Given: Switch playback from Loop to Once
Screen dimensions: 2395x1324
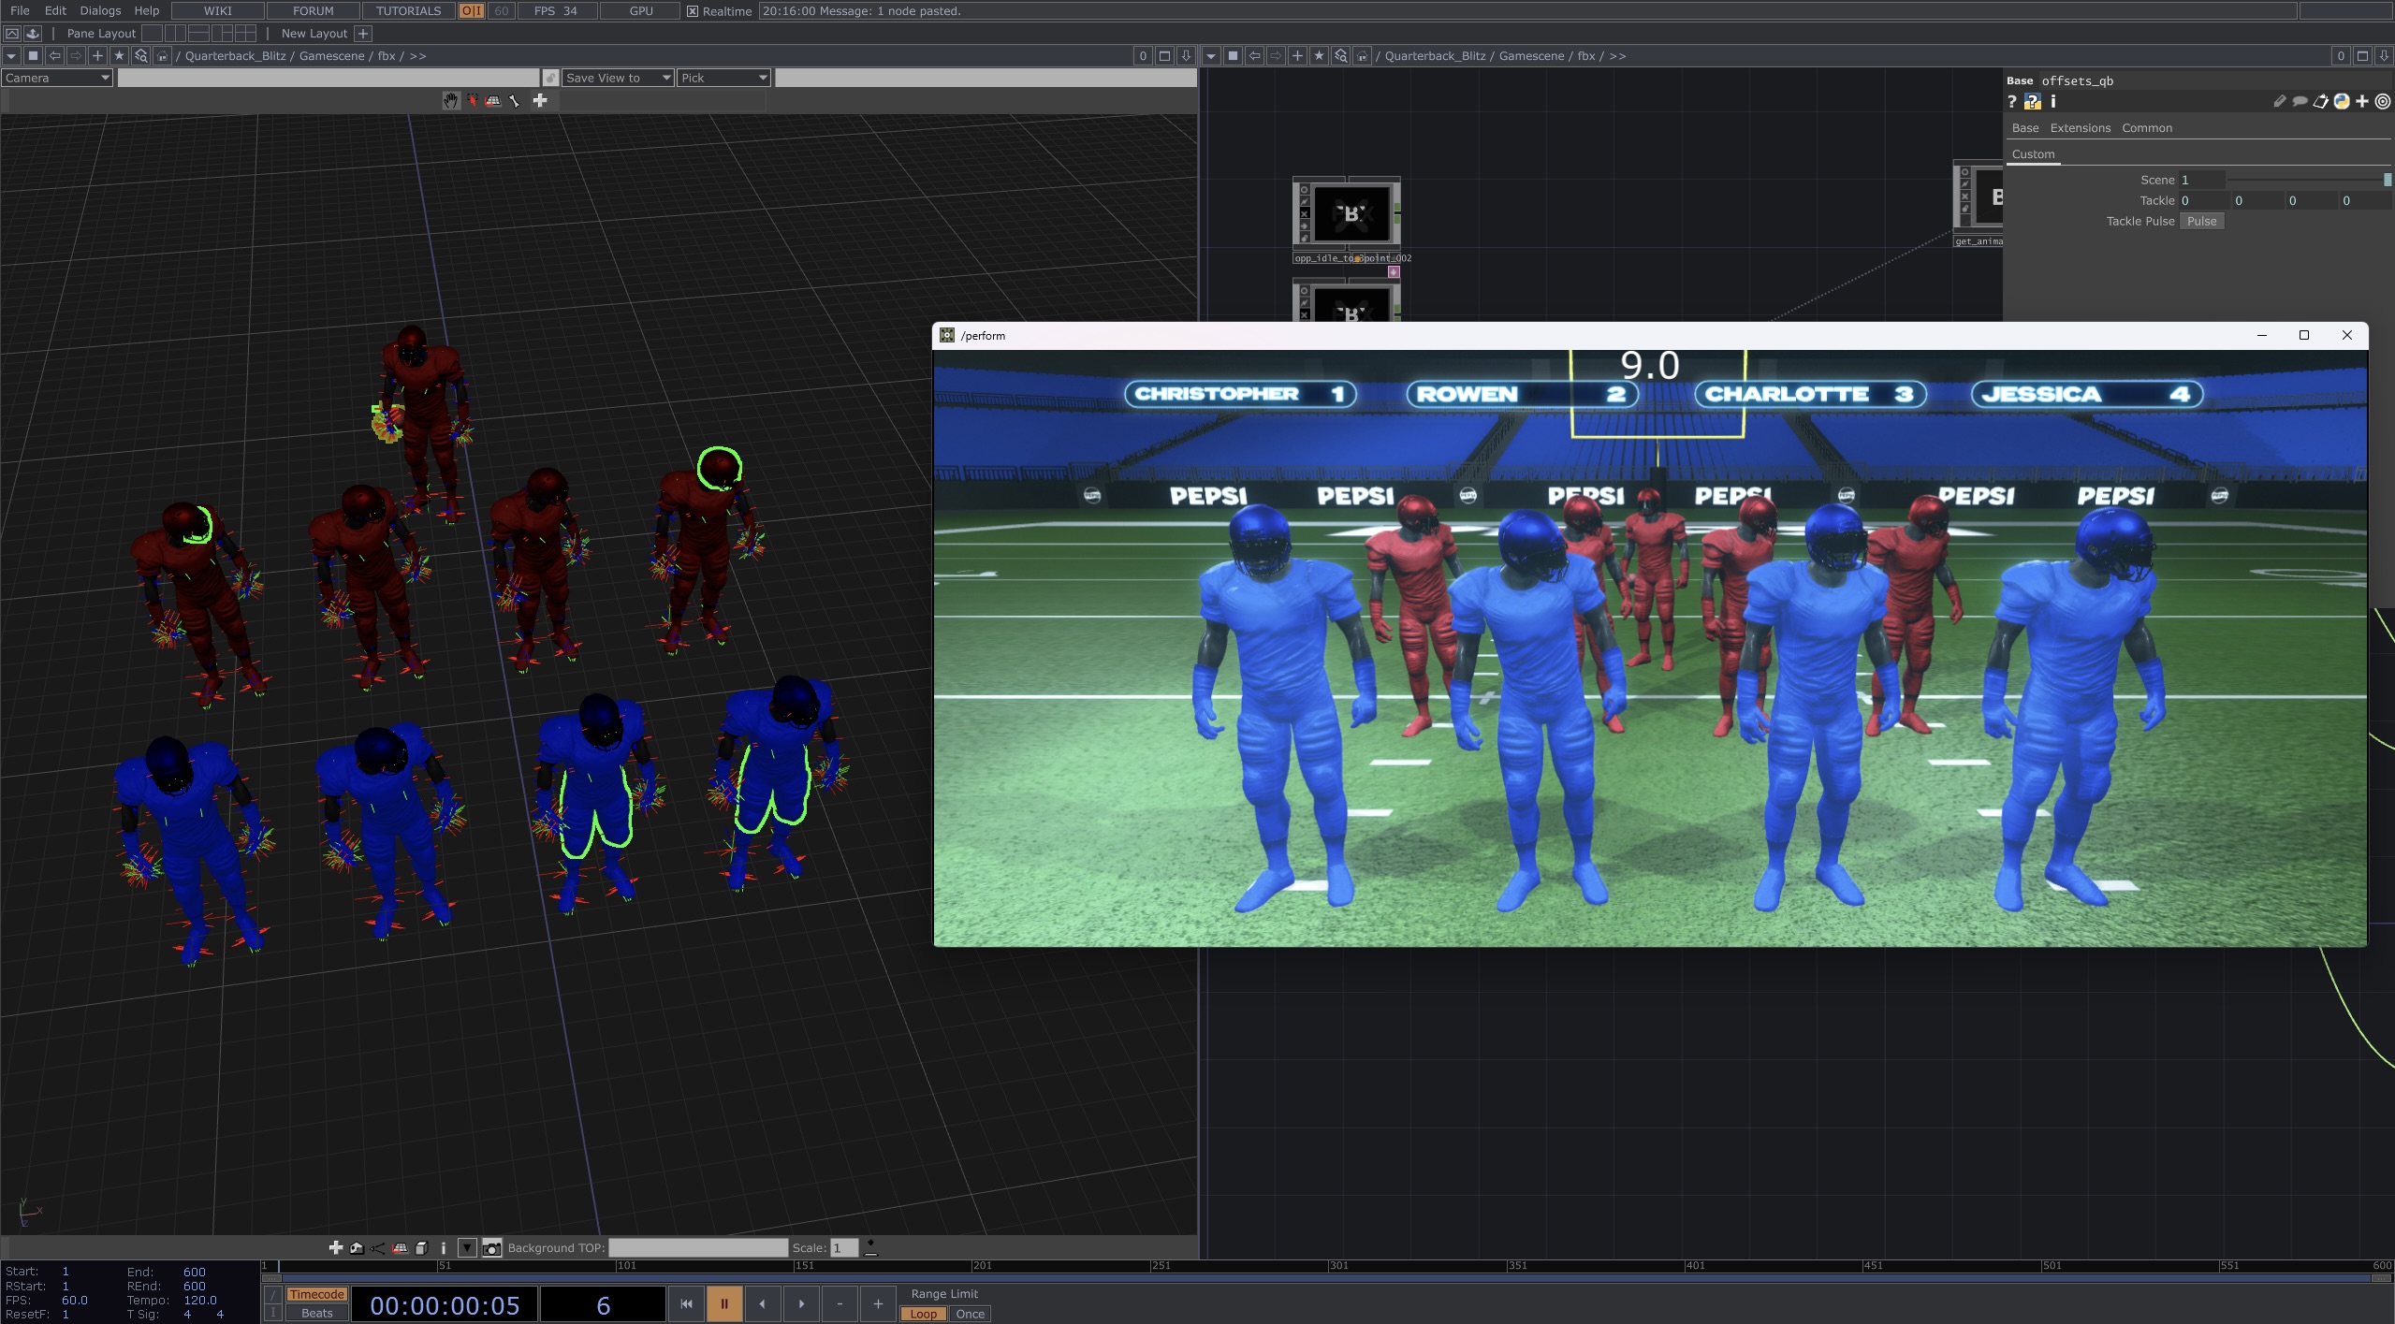Looking at the screenshot, I should coord(969,1314).
